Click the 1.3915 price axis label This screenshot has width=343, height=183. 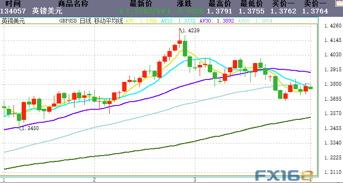(x=332, y=70)
